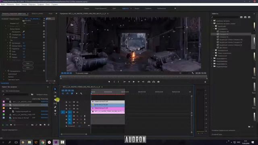
Task: Open workspace overflow double-arrow menu
Action: [175, 8]
